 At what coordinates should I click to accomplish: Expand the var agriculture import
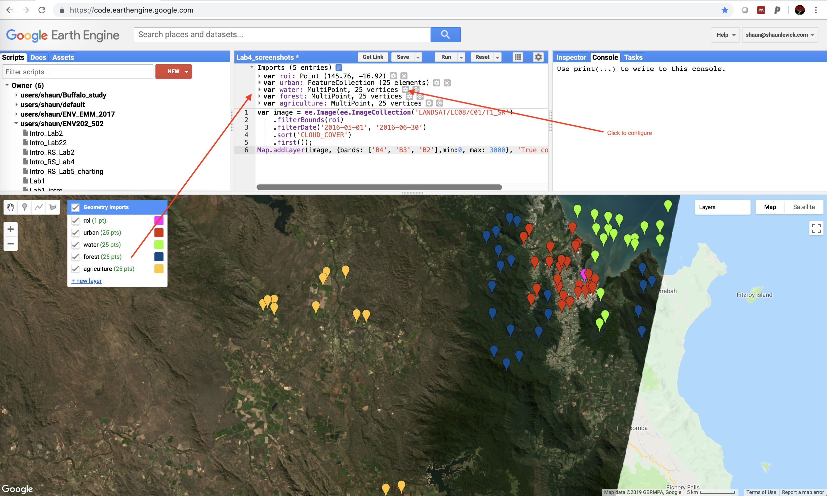coord(260,103)
